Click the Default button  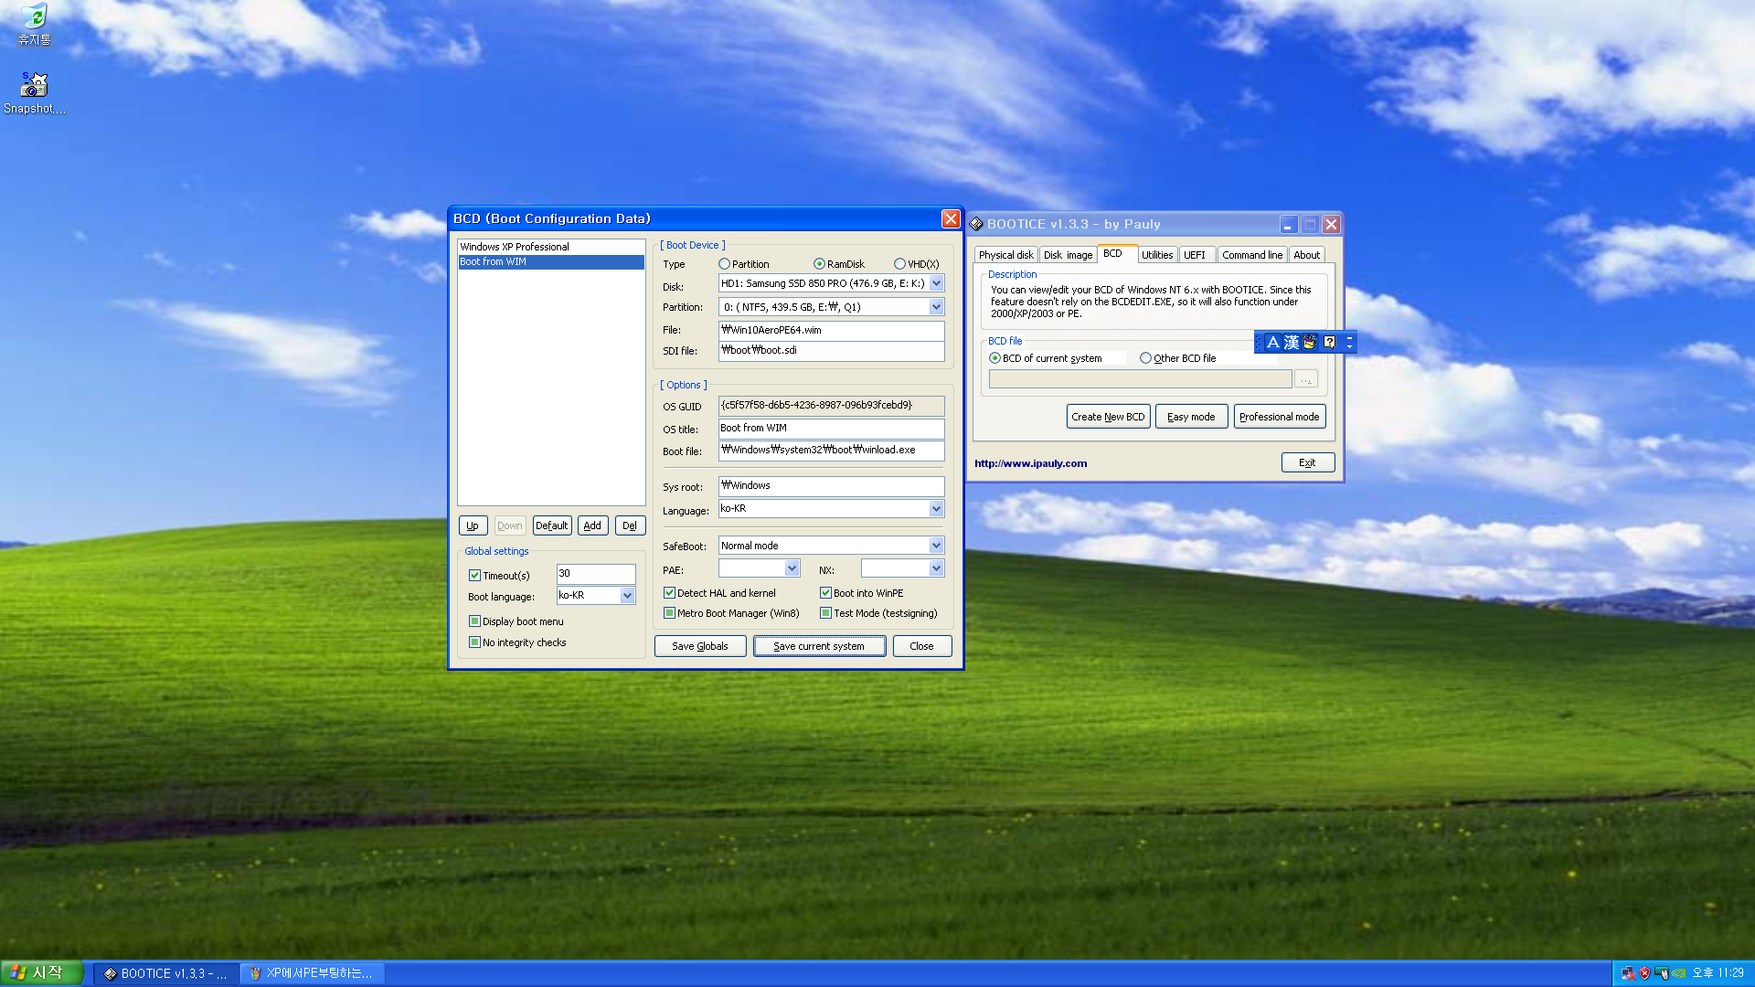click(x=552, y=525)
